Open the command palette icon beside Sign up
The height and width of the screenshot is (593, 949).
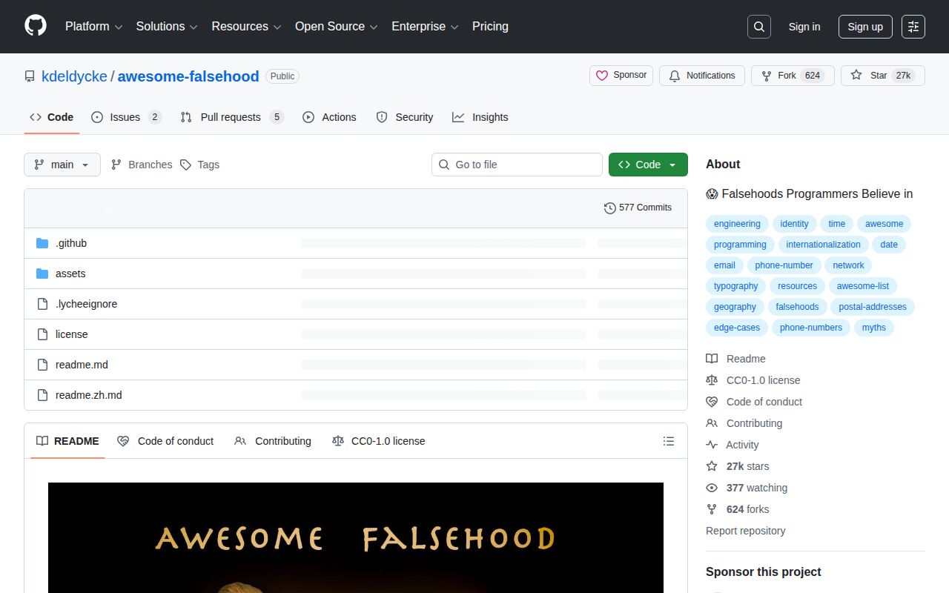[913, 27]
